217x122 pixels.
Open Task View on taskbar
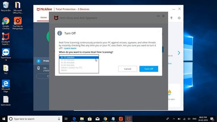click(x=66, y=119)
